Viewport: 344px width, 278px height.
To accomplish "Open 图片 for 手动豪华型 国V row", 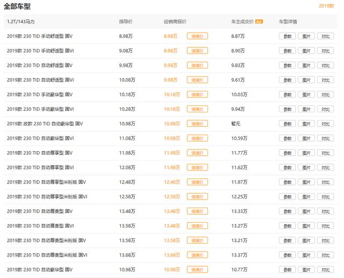I will point(306,95).
